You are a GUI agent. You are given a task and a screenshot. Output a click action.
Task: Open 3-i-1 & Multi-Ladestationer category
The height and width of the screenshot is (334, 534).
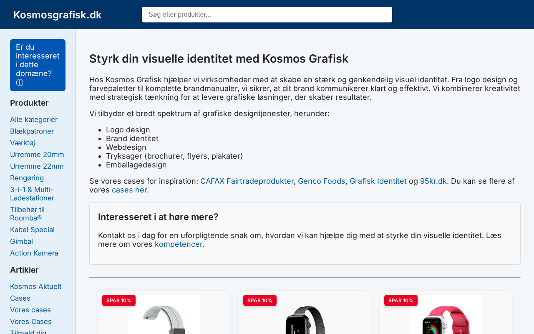click(32, 194)
